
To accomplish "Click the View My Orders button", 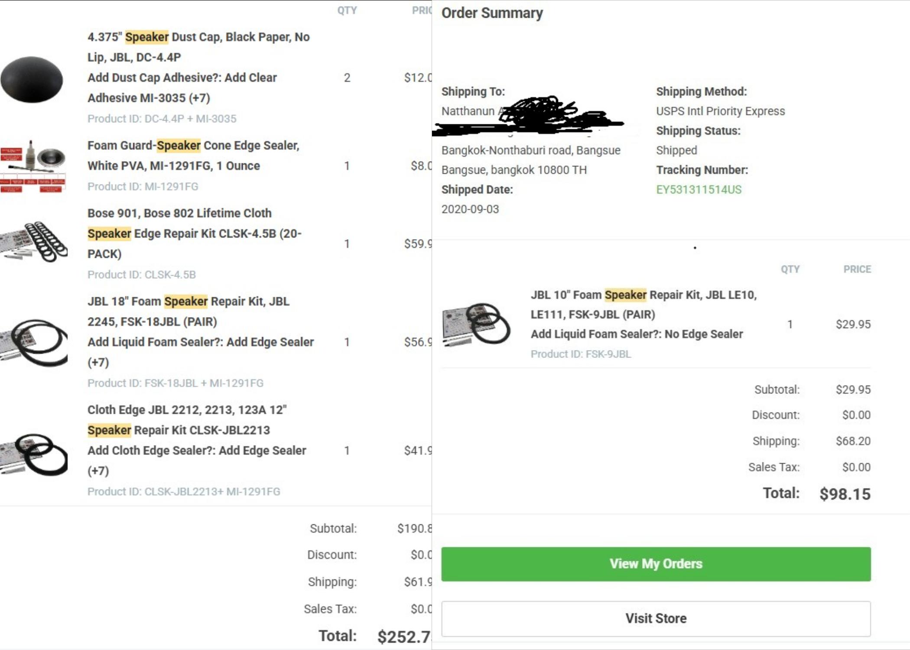I will 656,564.
